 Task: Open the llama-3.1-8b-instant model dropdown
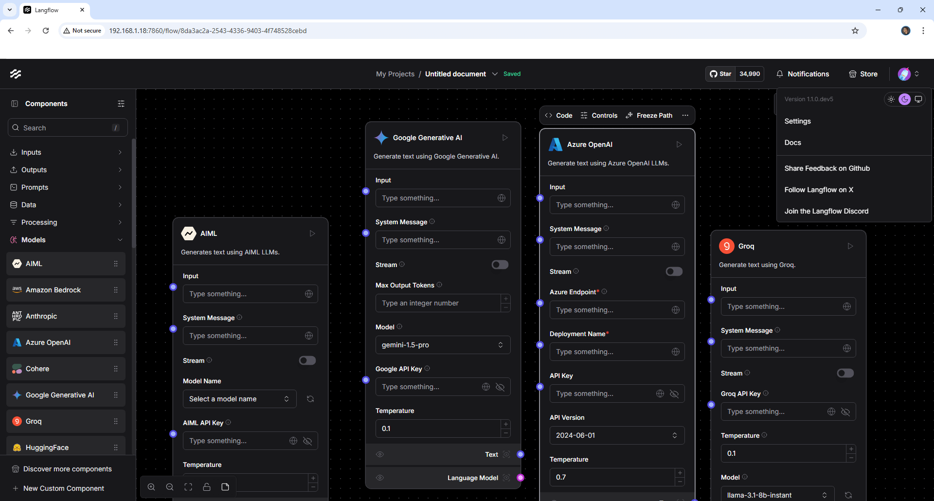[777, 495]
